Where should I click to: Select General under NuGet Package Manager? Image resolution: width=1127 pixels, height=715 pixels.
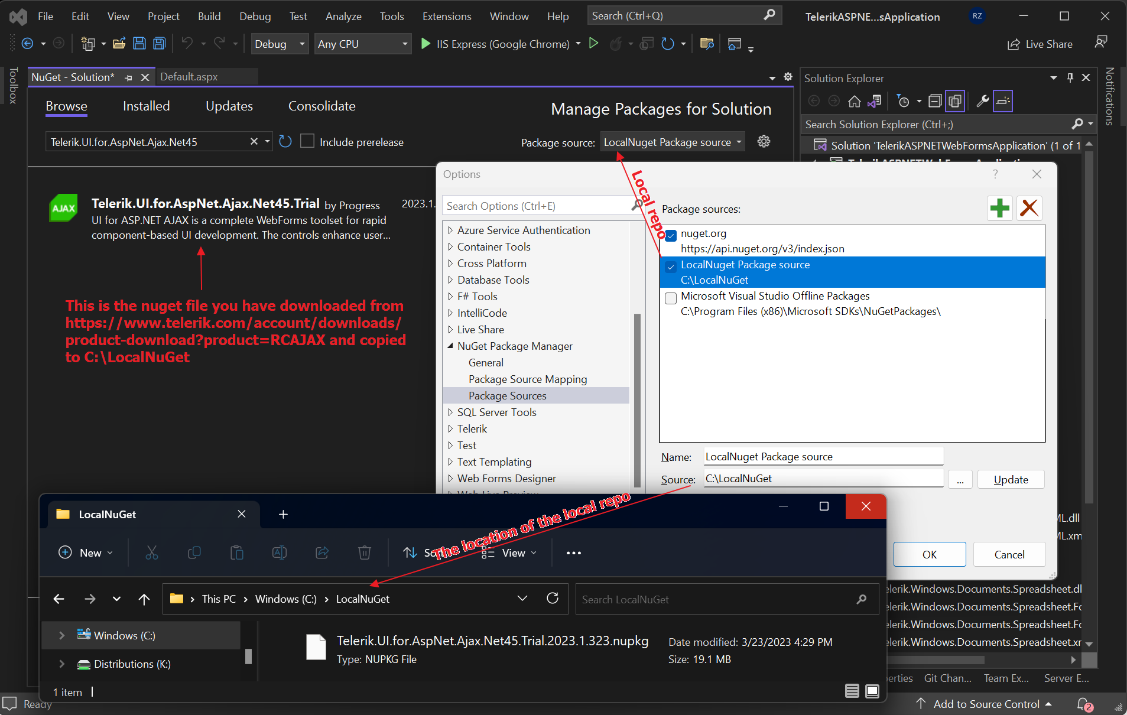(486, 362)
